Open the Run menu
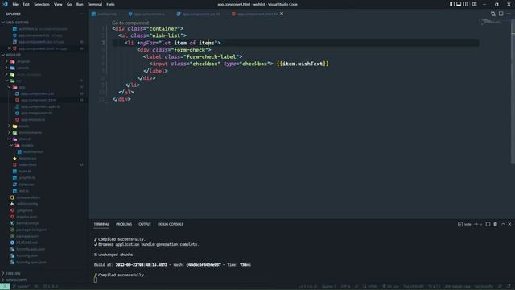This screenshot has height=290, width=515. tap(80, 4)
